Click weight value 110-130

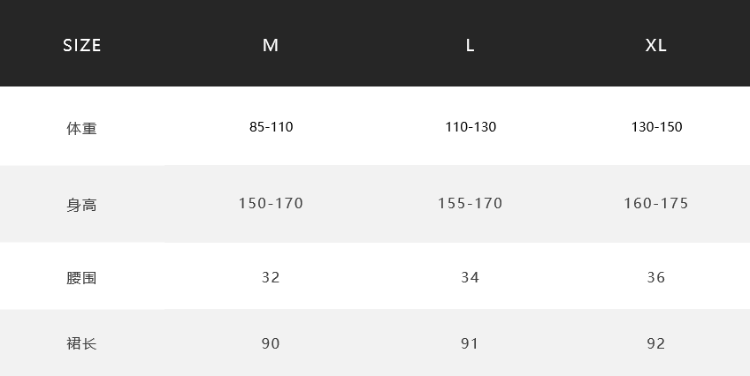(x=471, y=127)
